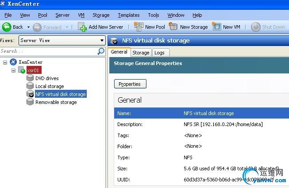
Task: Click the New Storage label
Action: coord(194,27)
